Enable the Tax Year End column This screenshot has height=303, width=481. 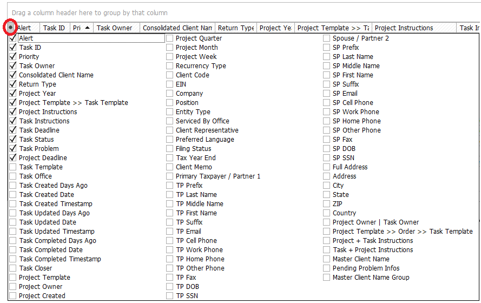pos(170,158)
